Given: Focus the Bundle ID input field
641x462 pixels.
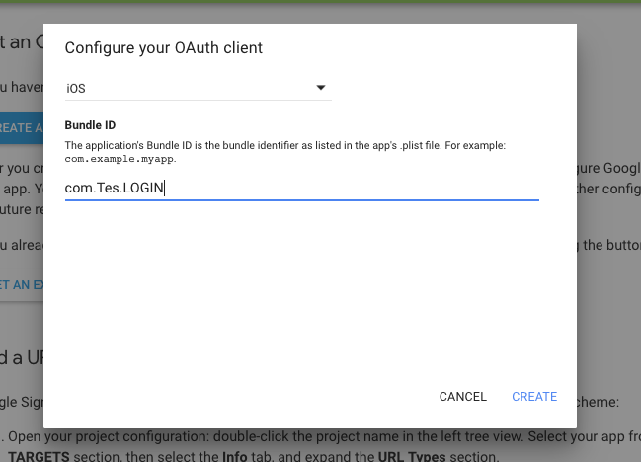Looking at the screenshot, I should pos(301,188).
